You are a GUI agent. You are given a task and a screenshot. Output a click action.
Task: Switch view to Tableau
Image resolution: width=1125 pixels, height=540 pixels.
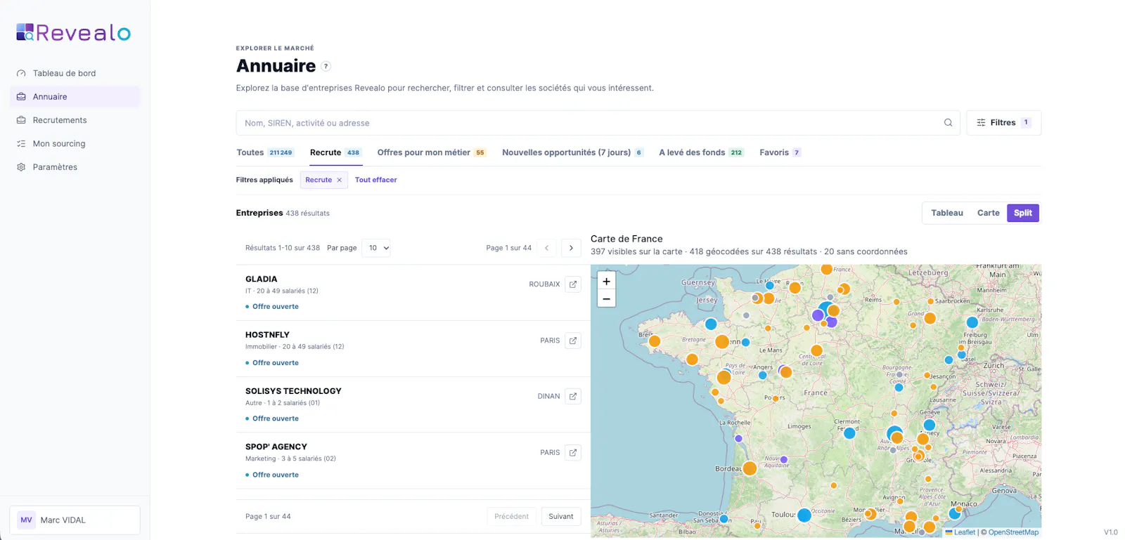pyautogui.click(x=947, y=213)
